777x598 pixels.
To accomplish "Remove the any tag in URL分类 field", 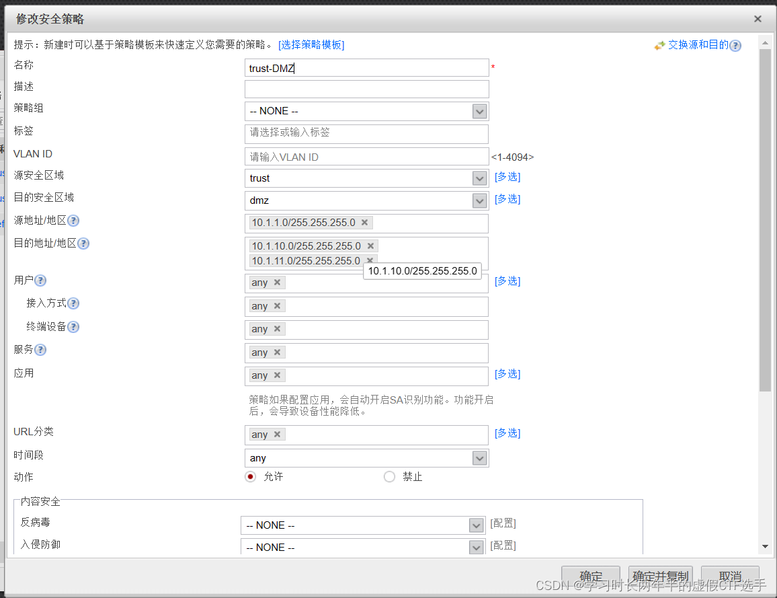I will [x=277, y=434].
